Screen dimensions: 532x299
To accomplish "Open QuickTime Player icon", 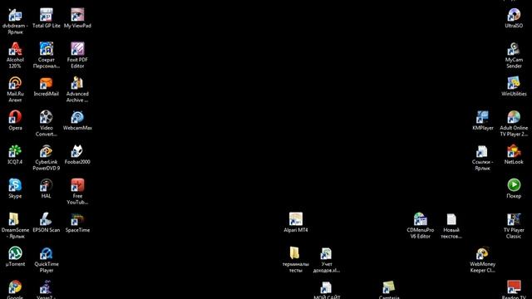I will coord(47,253).
